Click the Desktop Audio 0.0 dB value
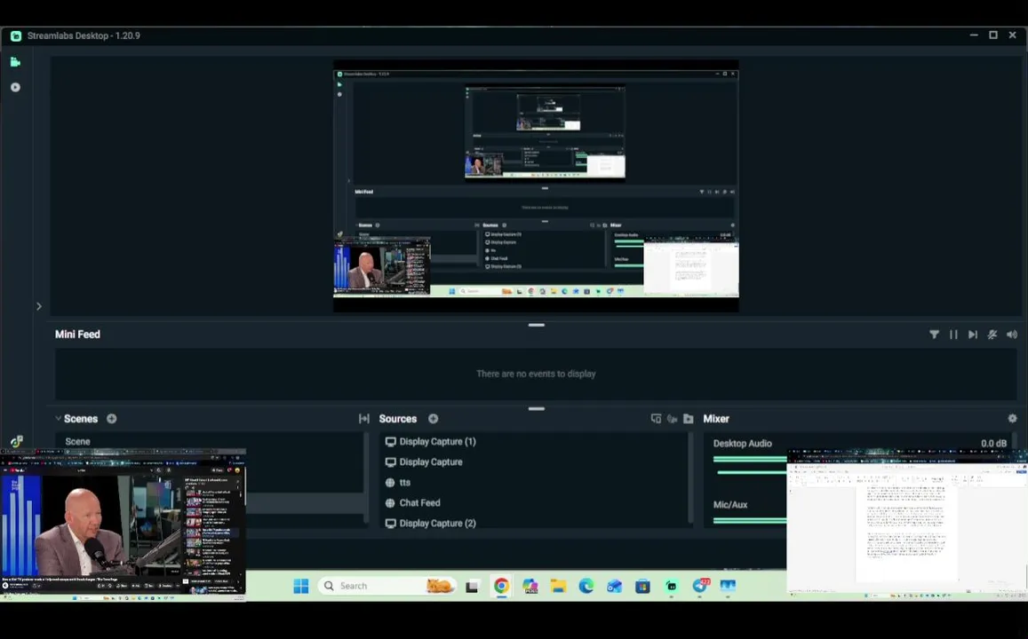This screenshot has height=639, width=1028. tap(993, 443)
